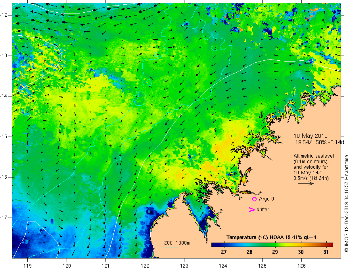Click the longitude axis label 119
This screenshot has width=349, height=270.
(28, 266)
